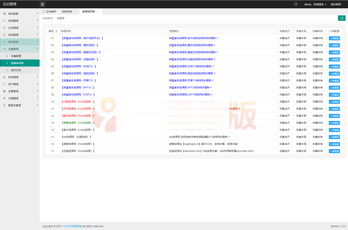Screen dimensions: 348x230
Task: Click the refresh icon in the top black bar
Action: [x=295, y=4]
